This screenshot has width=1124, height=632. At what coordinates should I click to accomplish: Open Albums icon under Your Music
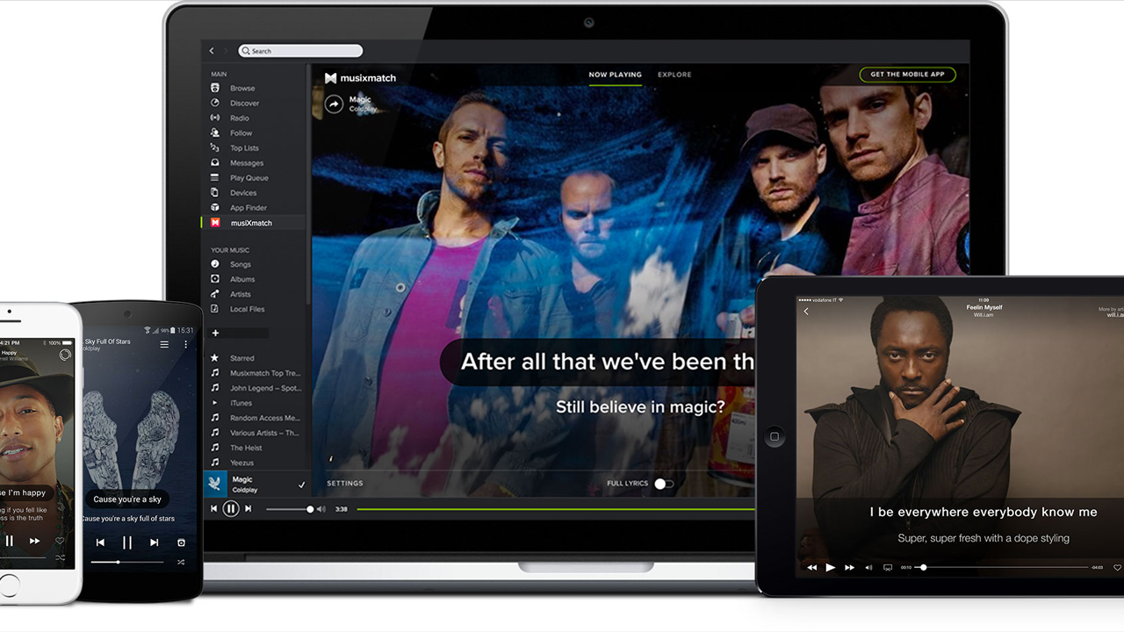click(215, 279)
